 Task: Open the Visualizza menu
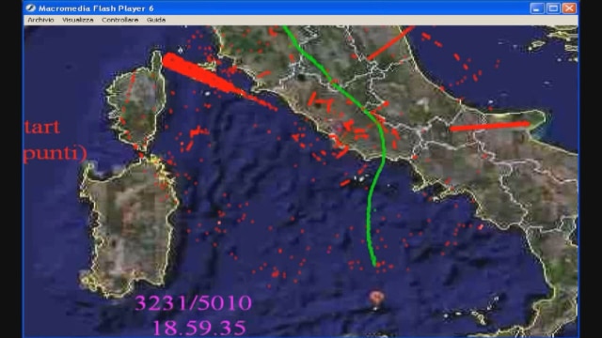(77, 20)
